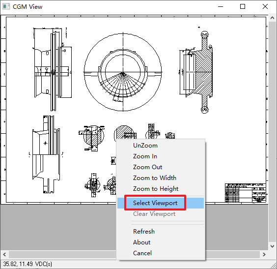
Task: Choose Zoom to Height option
Action: [x=161, y=189]
